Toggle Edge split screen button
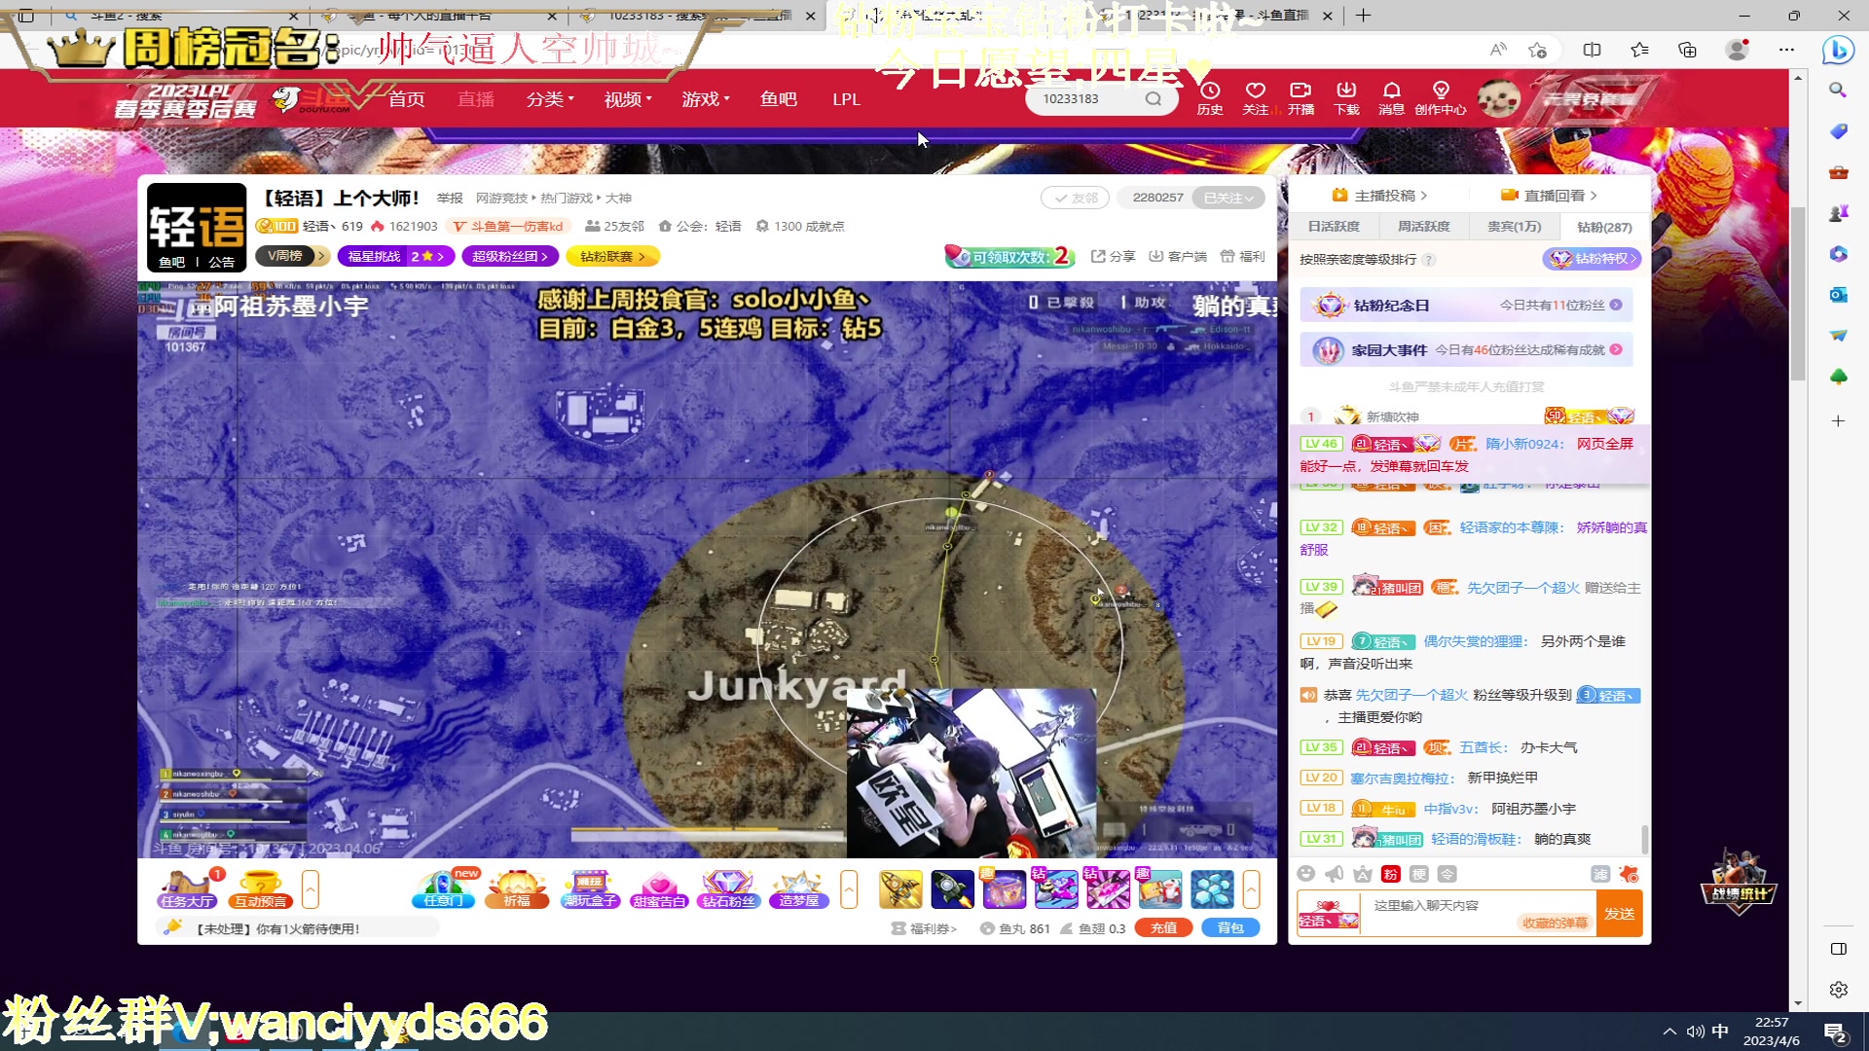Viewport: 1869px width, 1051px height. (x=1593, y=50)
